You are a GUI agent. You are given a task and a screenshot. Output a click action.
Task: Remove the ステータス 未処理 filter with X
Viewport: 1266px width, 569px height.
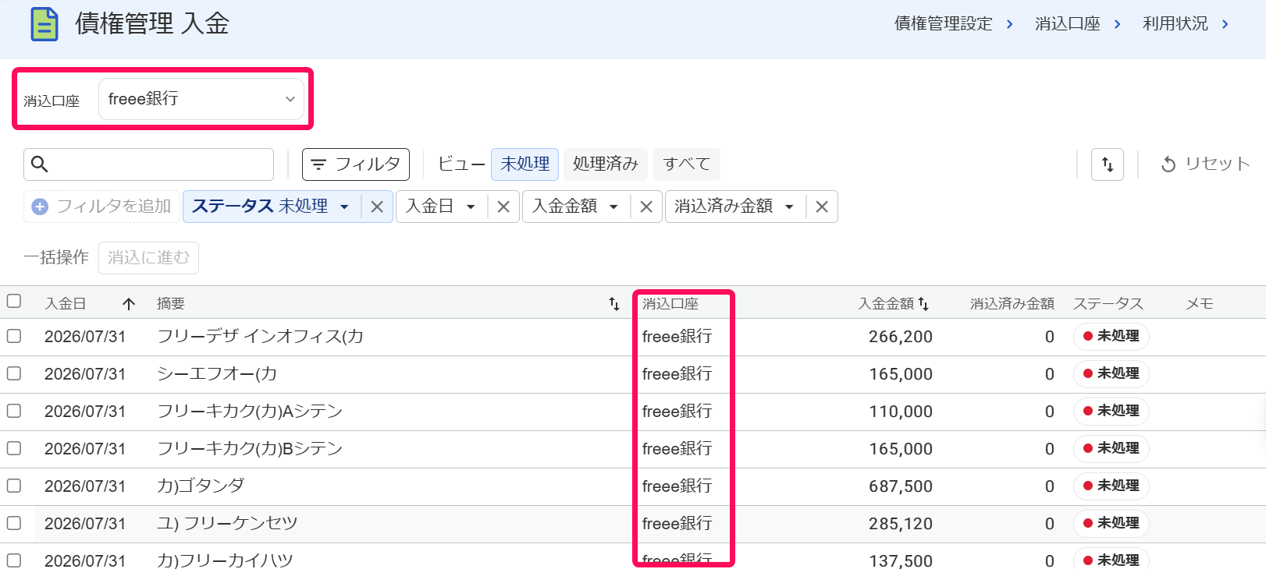(377, 207)
